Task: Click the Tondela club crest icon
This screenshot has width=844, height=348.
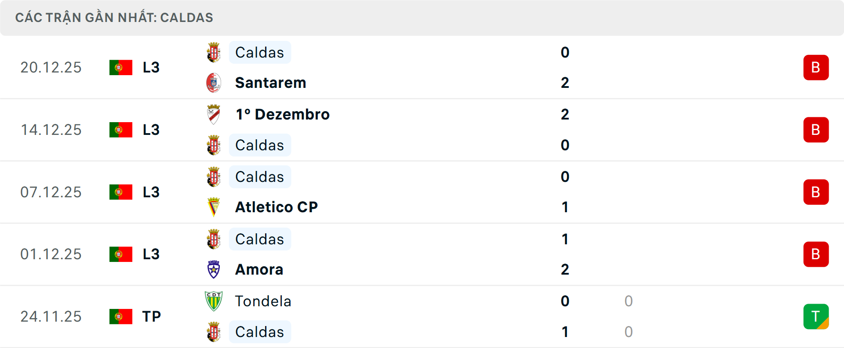Action: [x=214, y=301]
